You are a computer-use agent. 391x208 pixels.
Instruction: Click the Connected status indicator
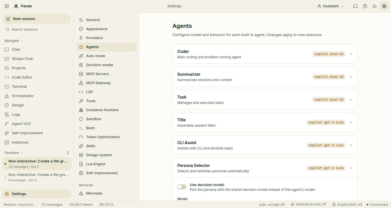377,205
